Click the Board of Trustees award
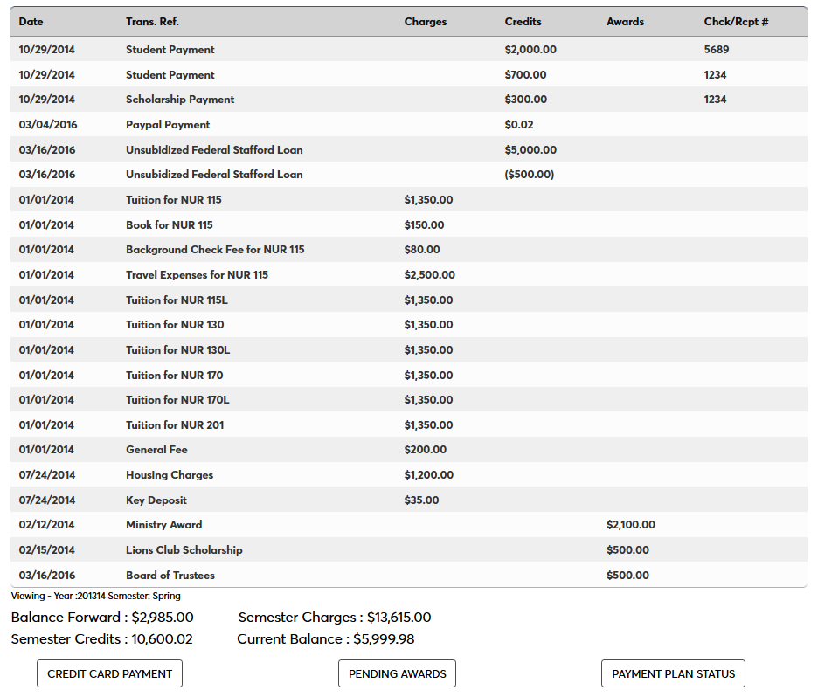The height and width of the screenshot is (697, 818). 170,576
